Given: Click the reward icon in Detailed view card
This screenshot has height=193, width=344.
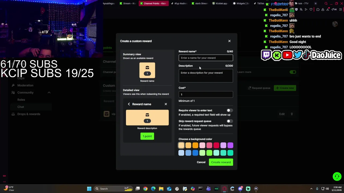Looking at the screenshot, I should pos(147,115).
